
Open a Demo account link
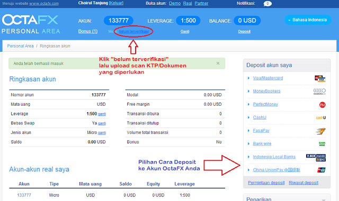pyautogui.click(x=175, y=3)
